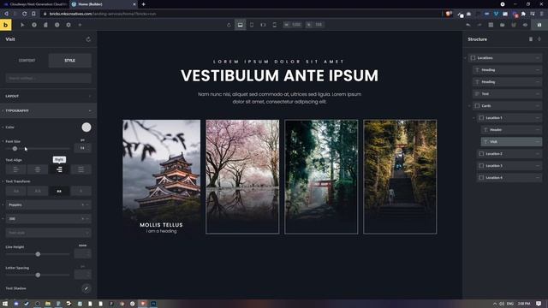This screenshot has width=548, height=308.
Task: Choose the last text transform option
Action: [x=81, y=191]
